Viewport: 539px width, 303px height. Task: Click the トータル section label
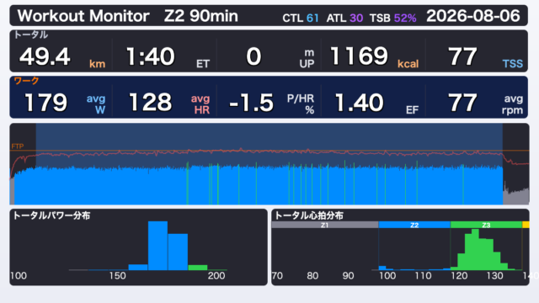tap(30, 35)
